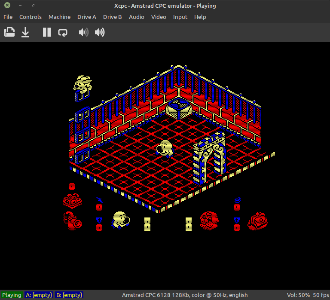Open the File menu

8,17
